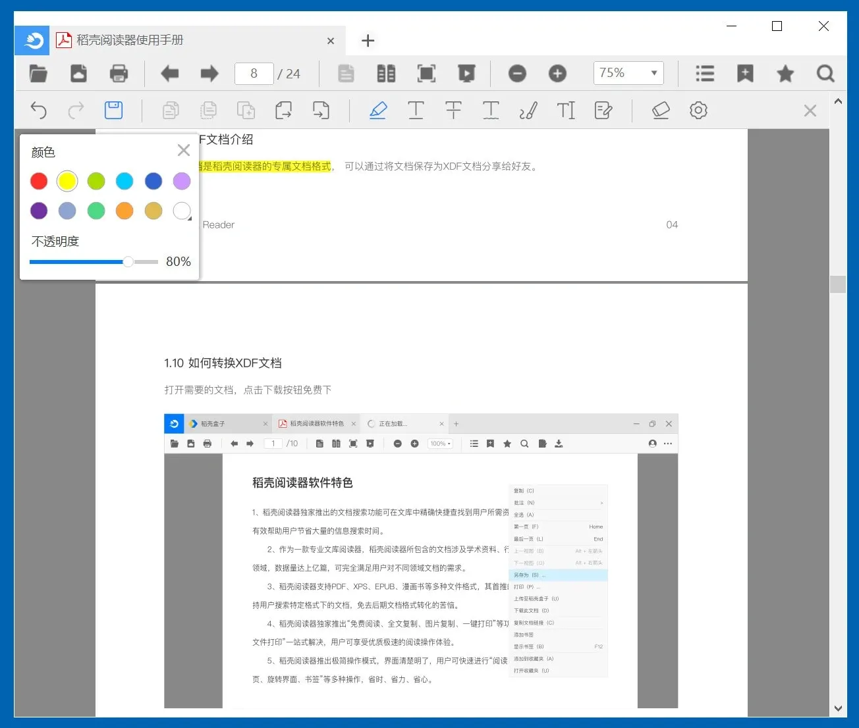Toggle two-page reading view

pos(386,73)
